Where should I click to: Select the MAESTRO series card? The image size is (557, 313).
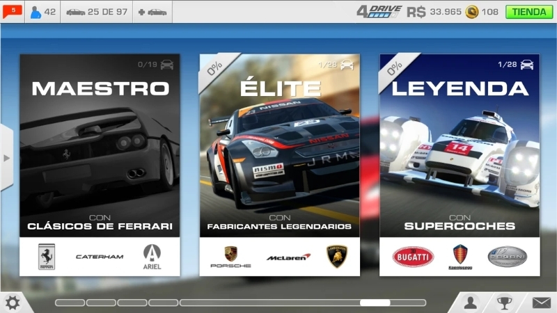[100, 165]
